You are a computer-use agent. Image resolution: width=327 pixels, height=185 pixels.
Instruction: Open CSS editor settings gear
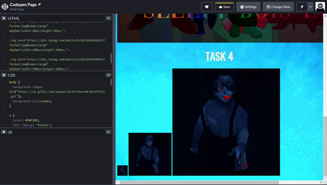(x=4, y=75)
